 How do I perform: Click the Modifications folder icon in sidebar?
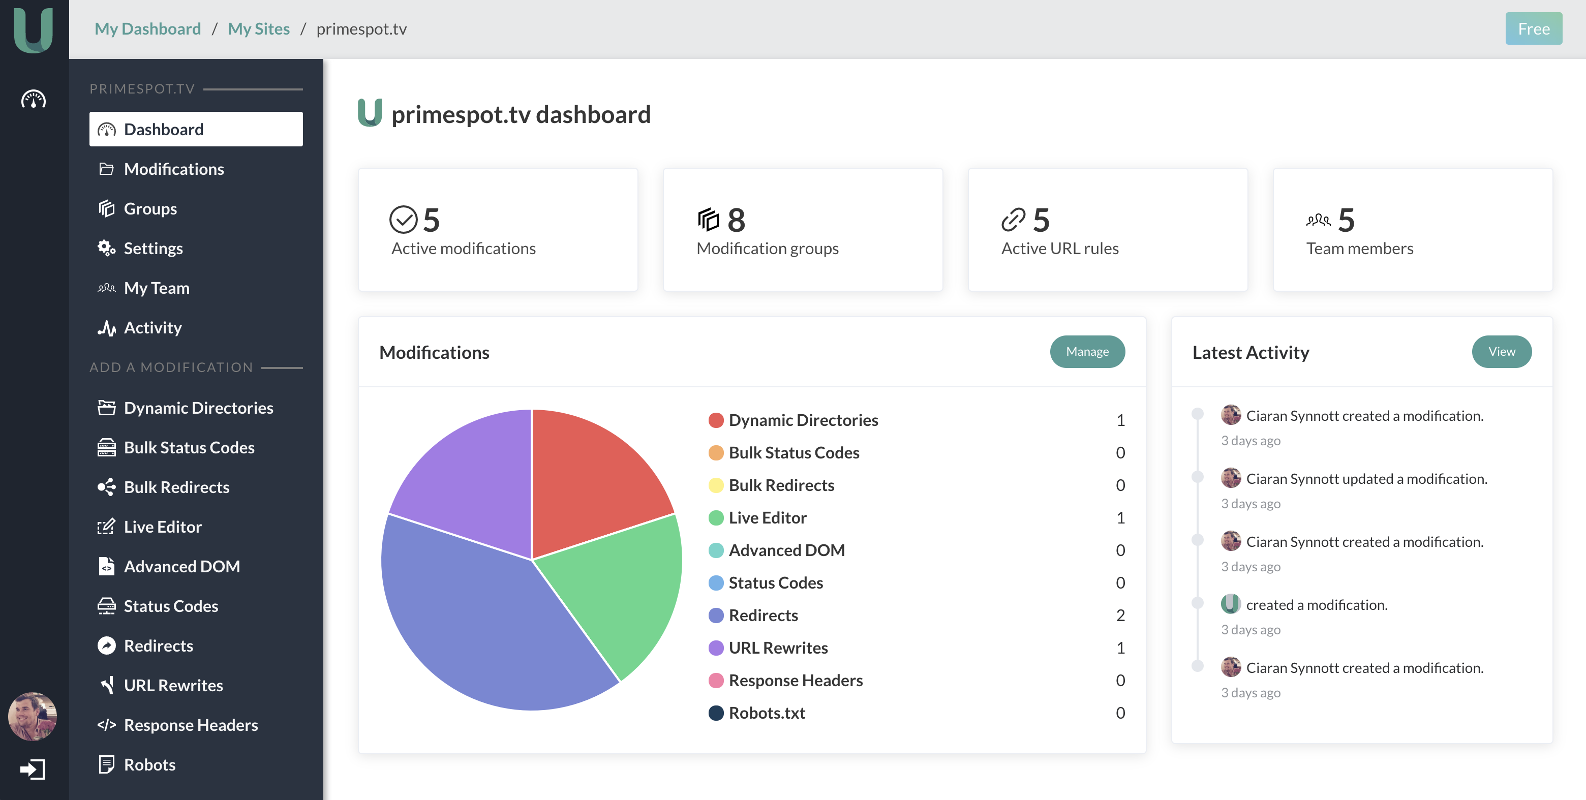pos(107,169)
